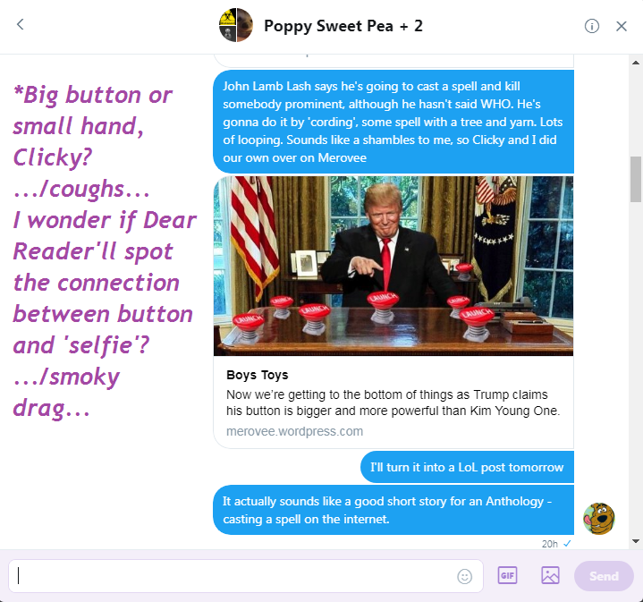Click Poppy Sweet Pea + 2 title
Viewport: 643px width, 602px height.
pos(343,26)
